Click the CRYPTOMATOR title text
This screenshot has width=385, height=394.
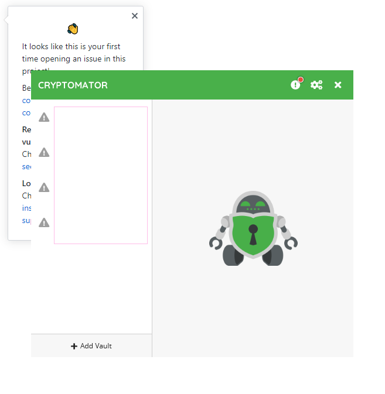coord(73,85)
